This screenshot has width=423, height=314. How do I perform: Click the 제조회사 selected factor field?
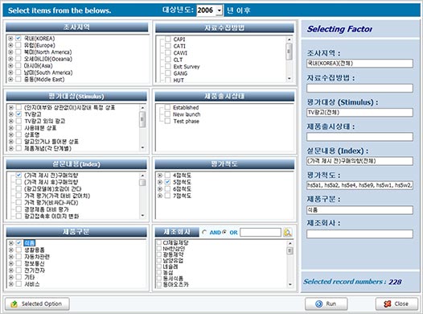(x=359, y=233)
